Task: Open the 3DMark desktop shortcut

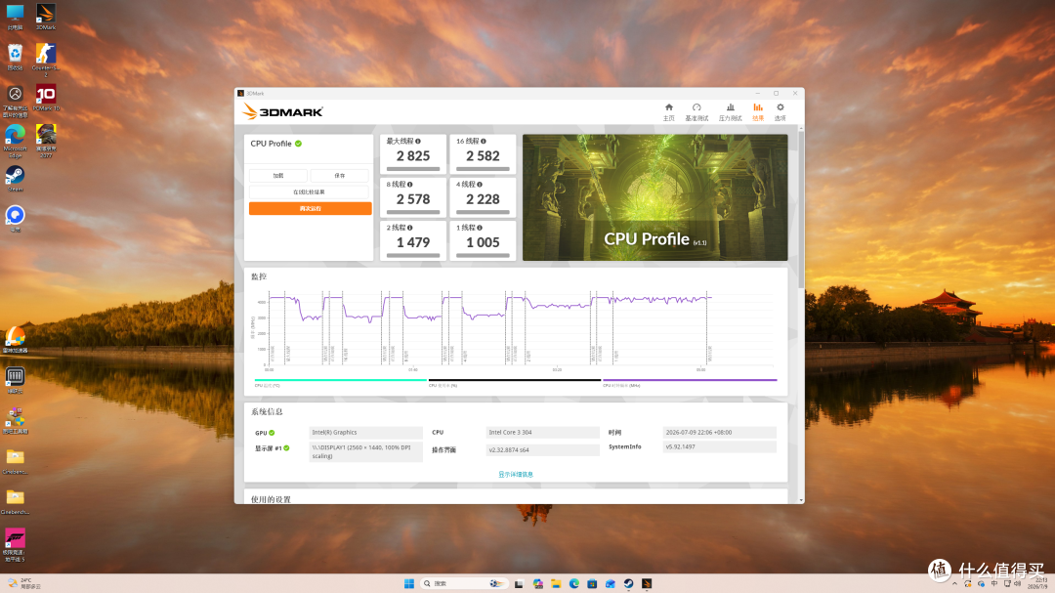Action: pos(46,17)
